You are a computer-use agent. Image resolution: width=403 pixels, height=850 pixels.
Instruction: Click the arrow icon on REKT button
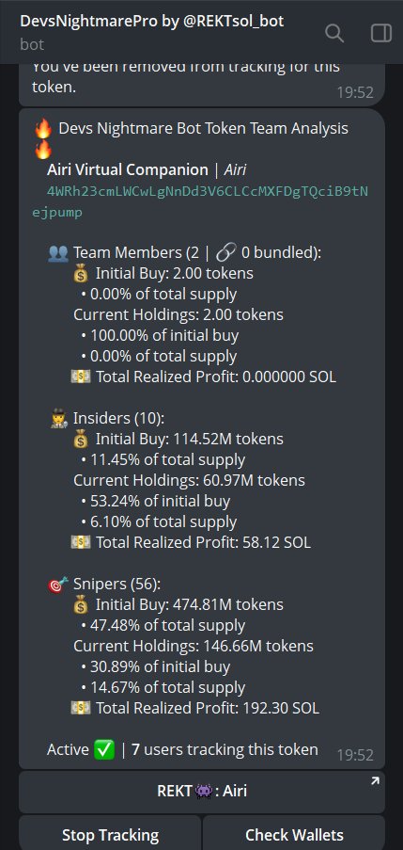(375, 781)
